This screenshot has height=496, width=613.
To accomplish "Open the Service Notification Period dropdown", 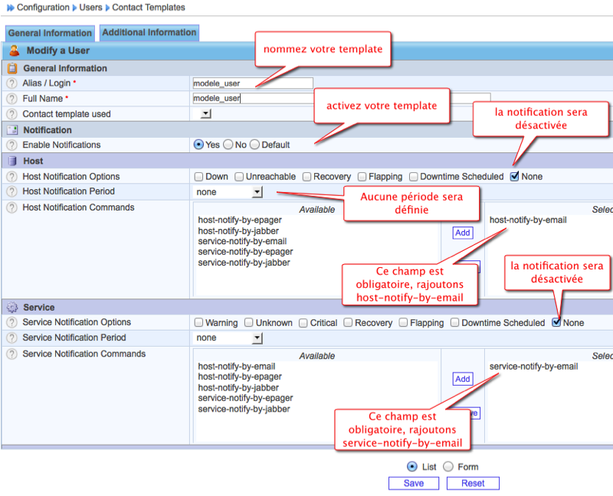I will pos(257,338).
